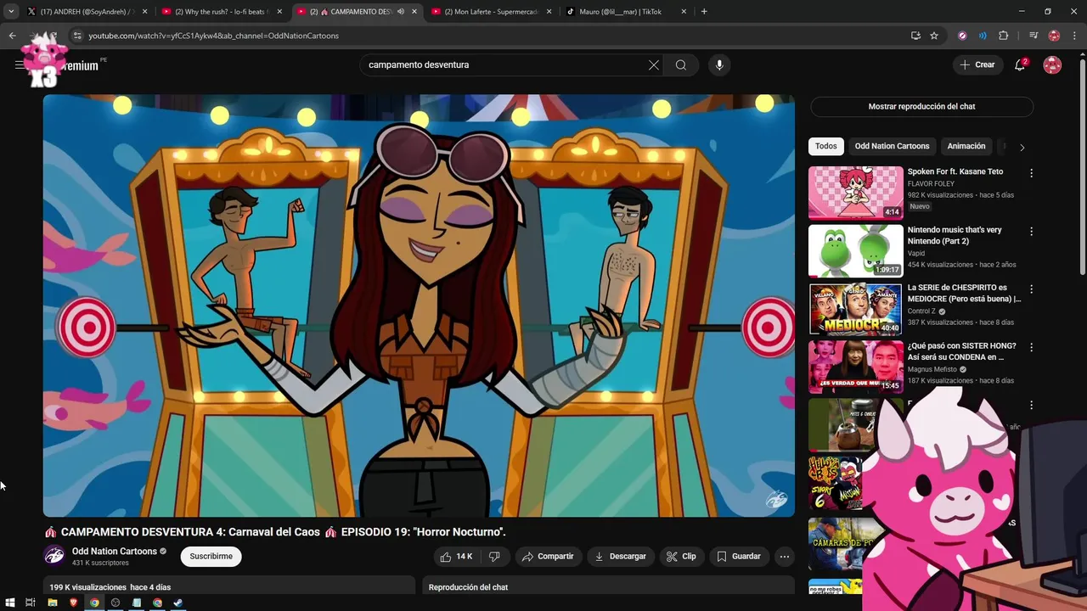Image resolution: width=1087 pixels, height=611 pixels.
Task: Click the install app icon in address bar
Action: pos(915,36)
